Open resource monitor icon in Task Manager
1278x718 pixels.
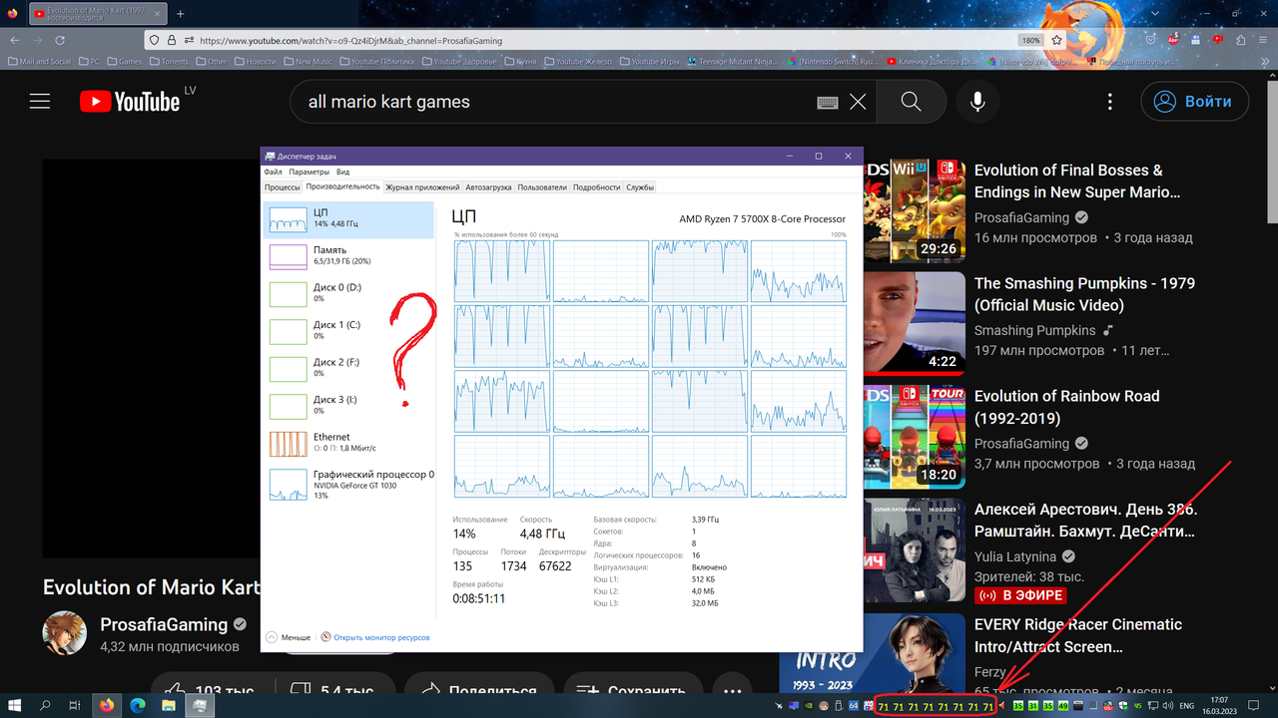[324, 637]
